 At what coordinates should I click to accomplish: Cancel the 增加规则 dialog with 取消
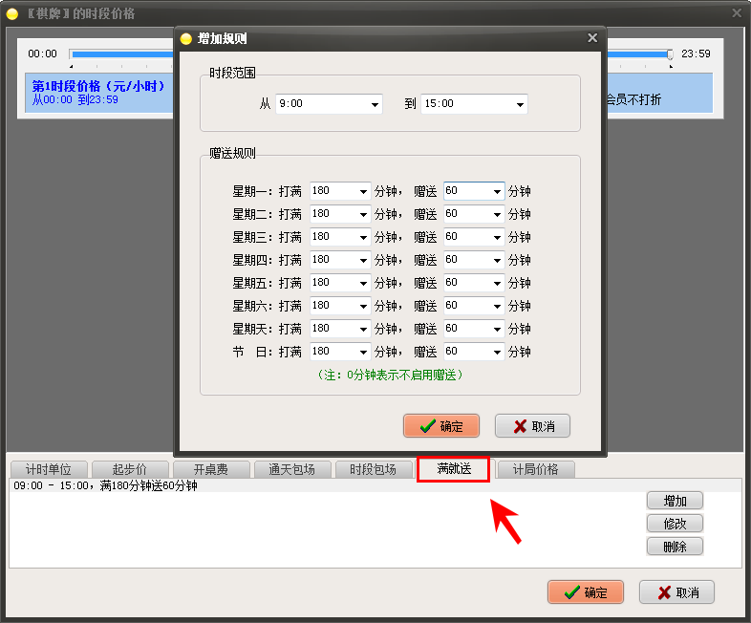532,426
